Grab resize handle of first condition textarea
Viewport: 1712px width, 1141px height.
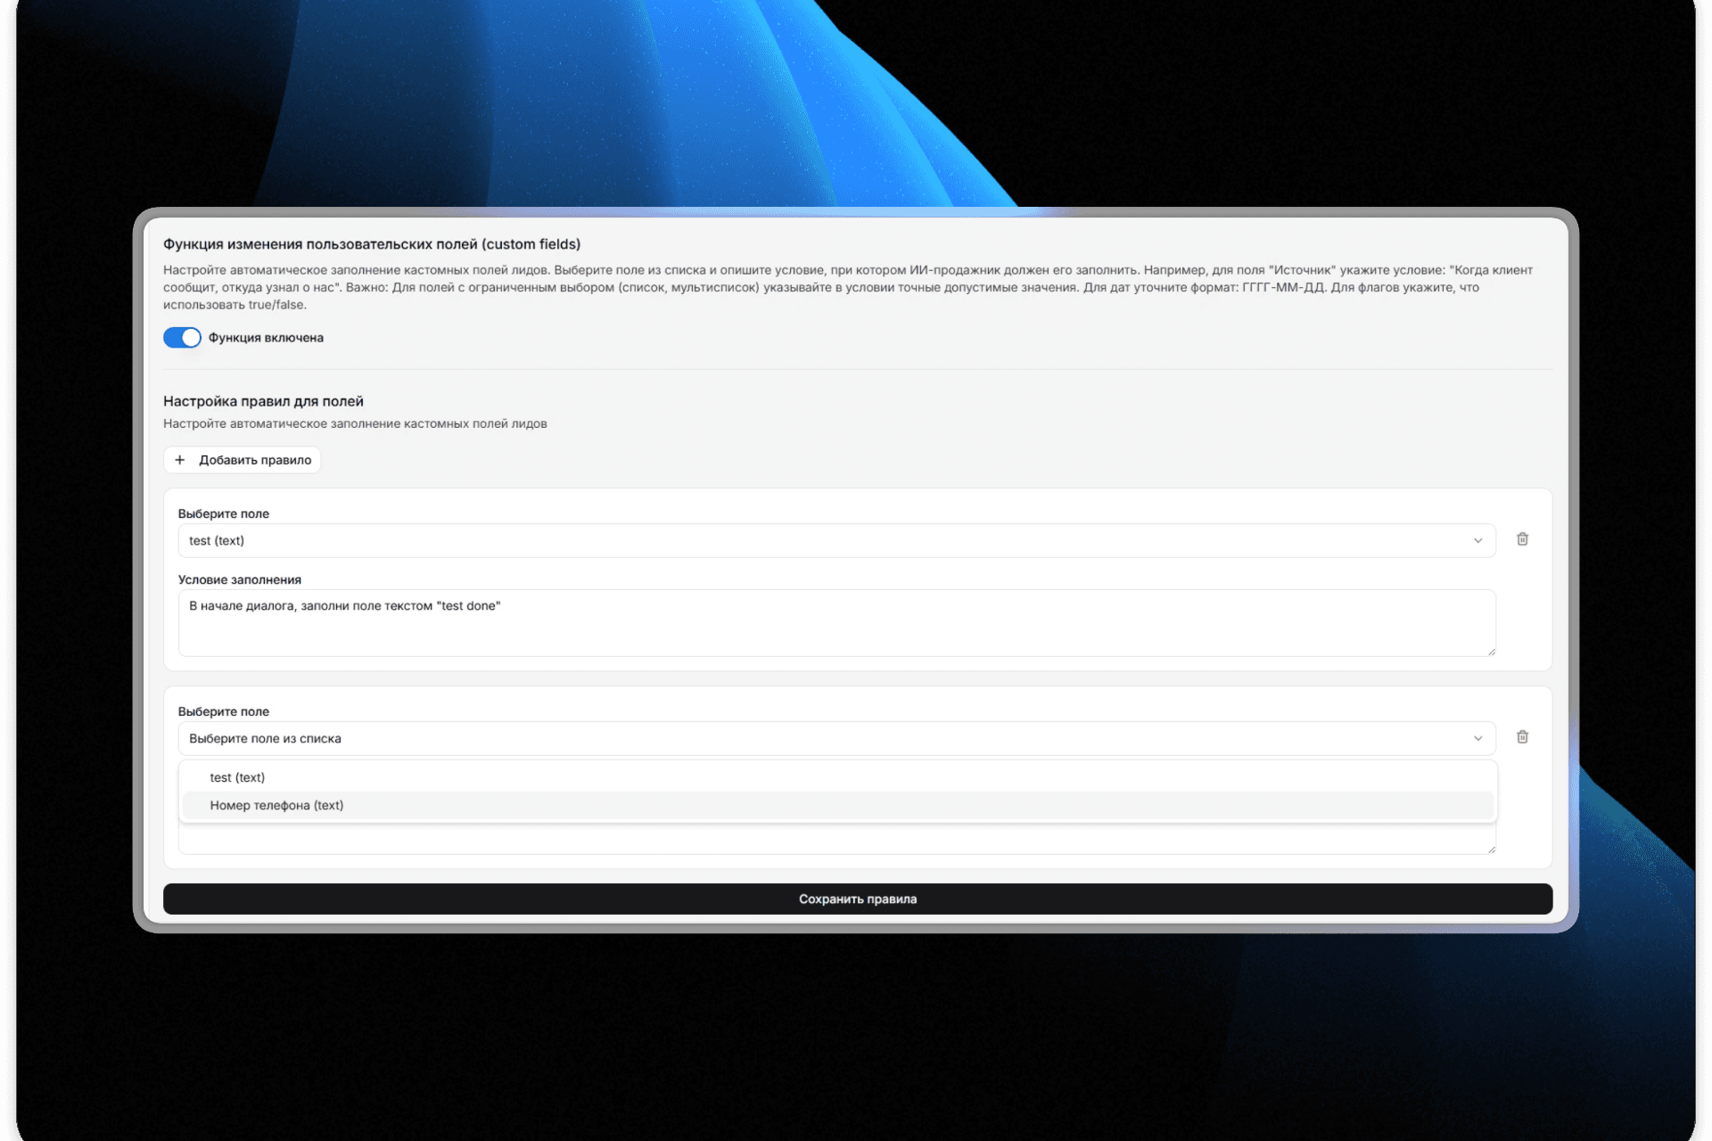1492,653
